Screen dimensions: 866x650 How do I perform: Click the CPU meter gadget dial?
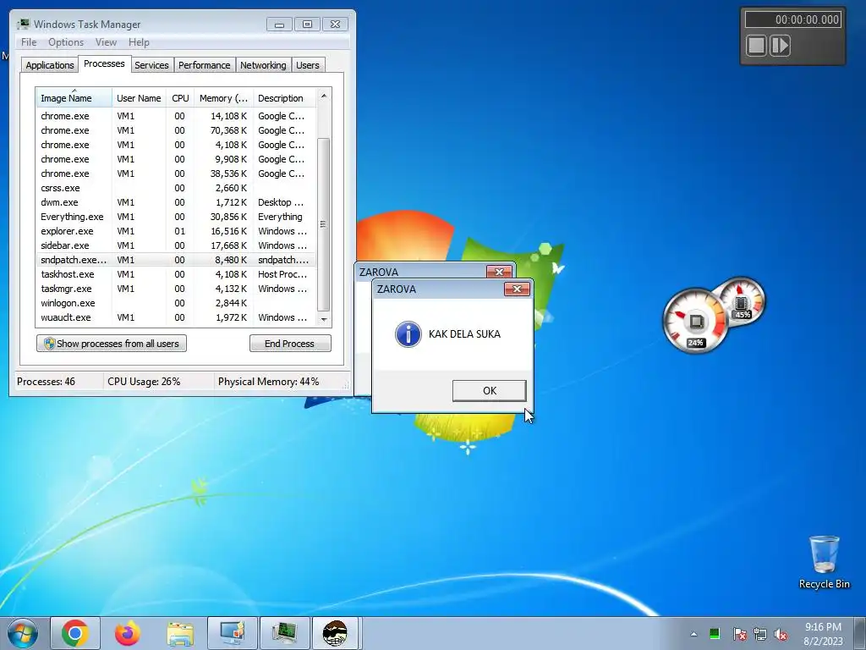tap(696, 321)
